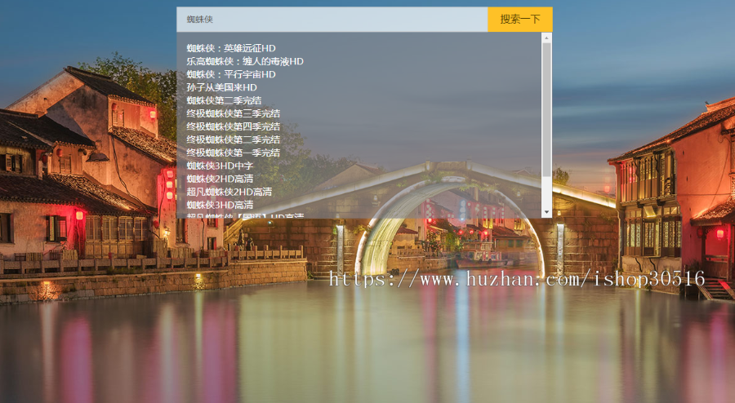Viewport: 735px width, 403px height.
Task: Choose 蜘蛛侠第二季完结 in the list
Action: (224, 100)
